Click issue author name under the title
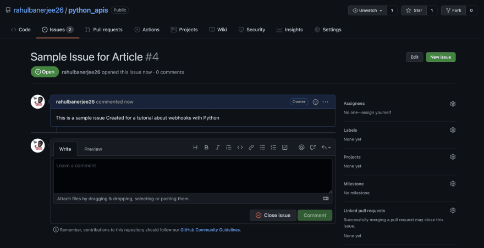This screenshot has width=484, height=248. (81, 72)
